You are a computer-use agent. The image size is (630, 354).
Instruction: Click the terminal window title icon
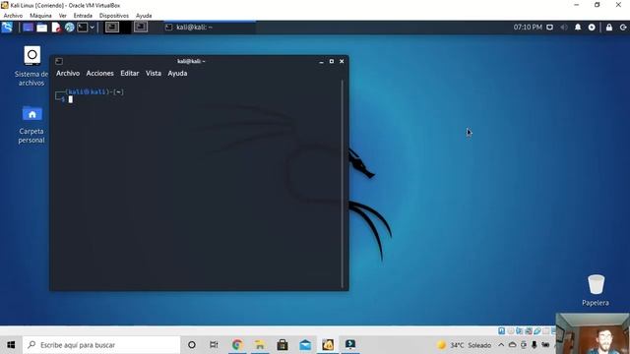[59, 61]
